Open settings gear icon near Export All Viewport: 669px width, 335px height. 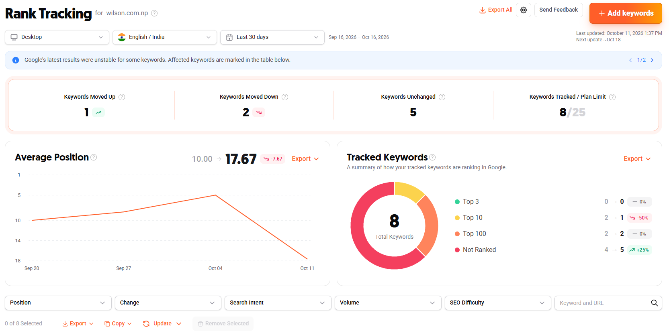[524, 10]
